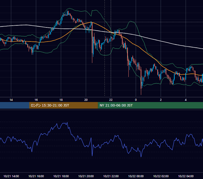203x179 pixels.
Task: Click the 10/21 18:00 date label
Action: pyautogui.click(x=61, y=176)
